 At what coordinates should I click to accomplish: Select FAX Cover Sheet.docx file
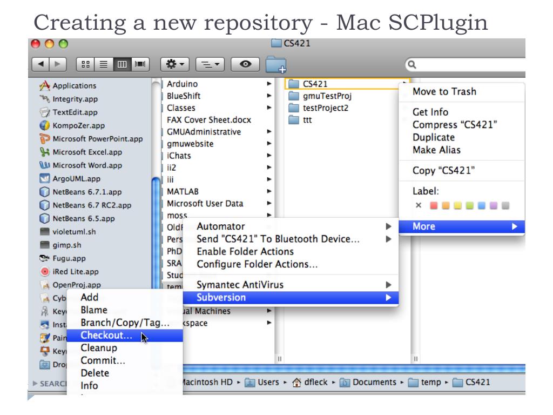tap(209, 120)
